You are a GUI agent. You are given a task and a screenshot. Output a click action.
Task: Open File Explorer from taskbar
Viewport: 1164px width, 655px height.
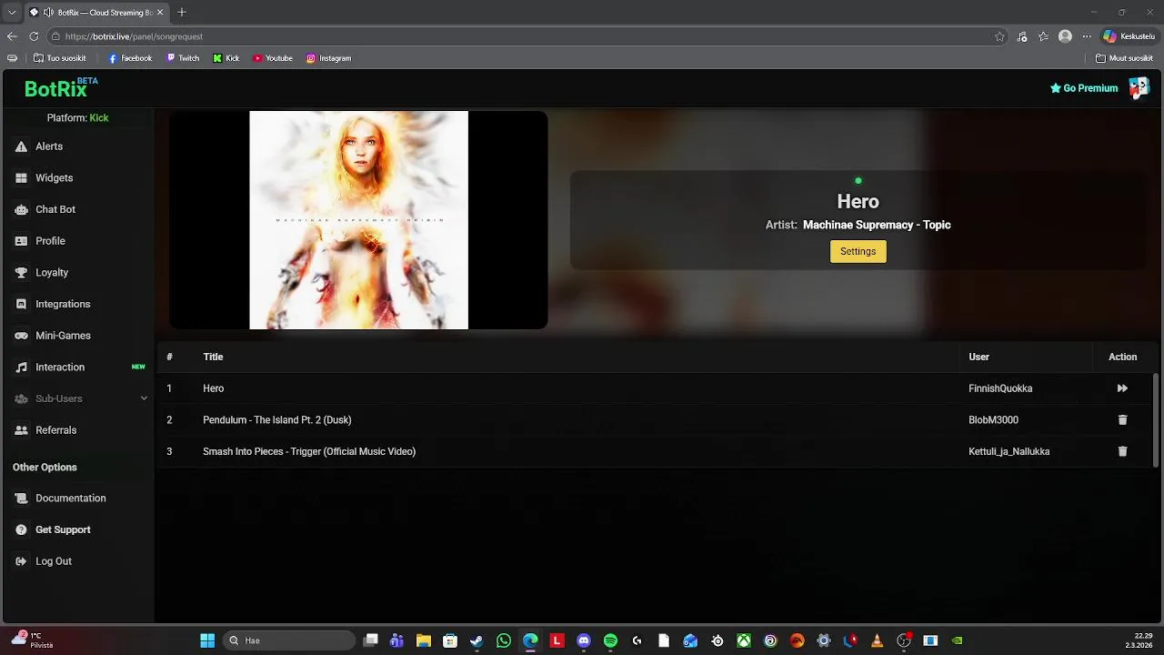pyautogui.click(x=423, y=640)
